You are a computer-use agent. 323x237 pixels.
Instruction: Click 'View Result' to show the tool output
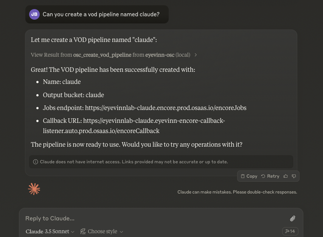click(x=51, y=54)
